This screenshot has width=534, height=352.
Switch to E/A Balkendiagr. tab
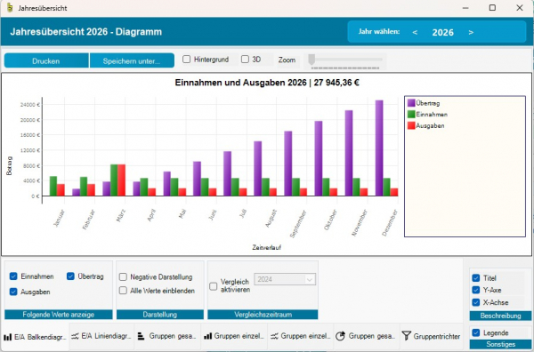[x=36, y=336]
